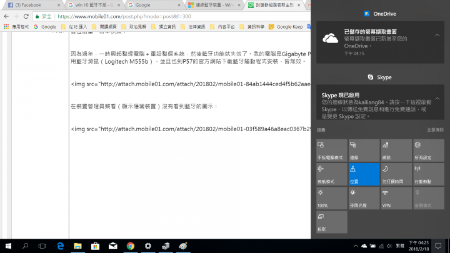The height and width of the screenshot is (253, 450).
Task: Click the volume speaker tray icon
Action: click(x=389, y=246)
